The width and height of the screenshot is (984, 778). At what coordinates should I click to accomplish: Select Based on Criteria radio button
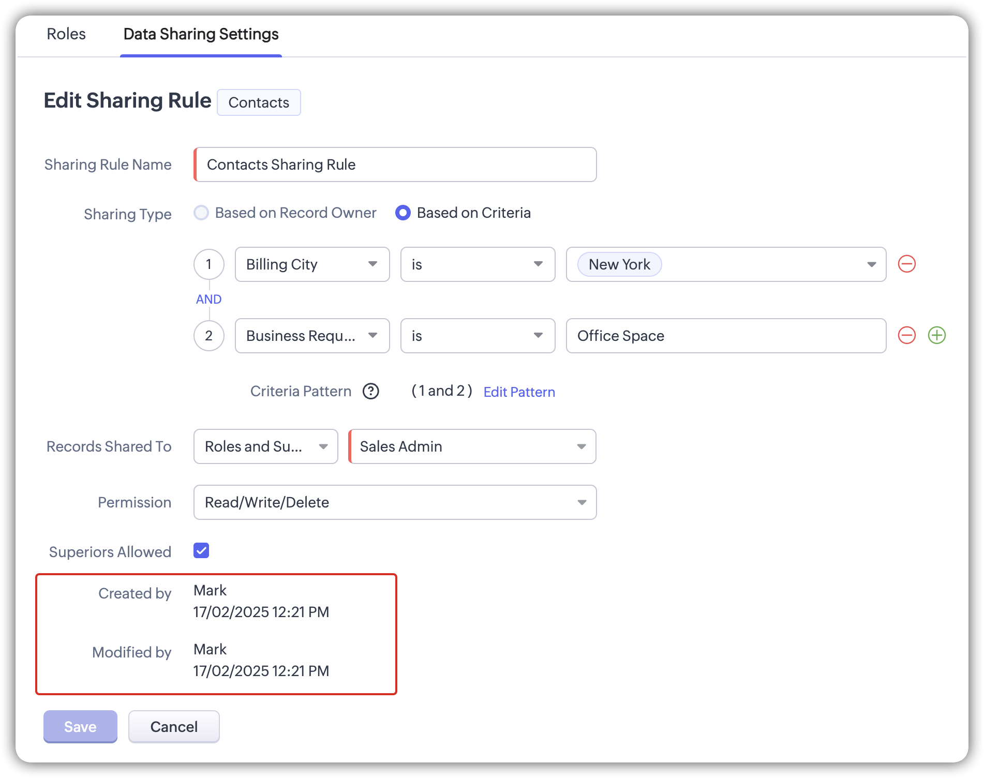(x=403, y=213)
